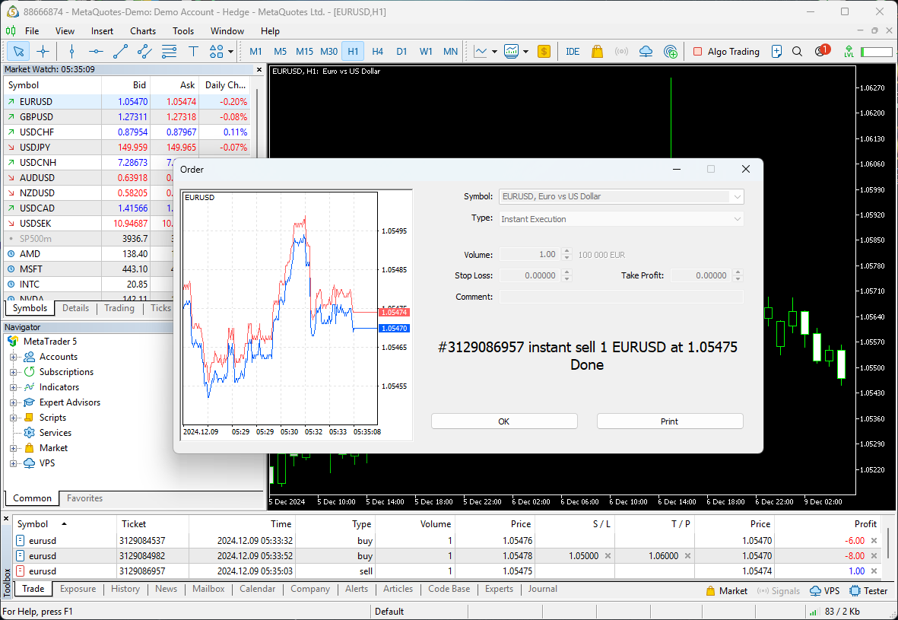Open the Charts menu
This screenshot has width=898, height=620.
click(x=143, y=31)
